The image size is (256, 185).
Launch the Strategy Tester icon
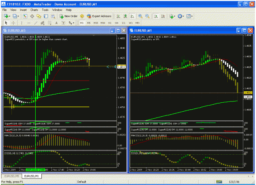click(53, 16)
